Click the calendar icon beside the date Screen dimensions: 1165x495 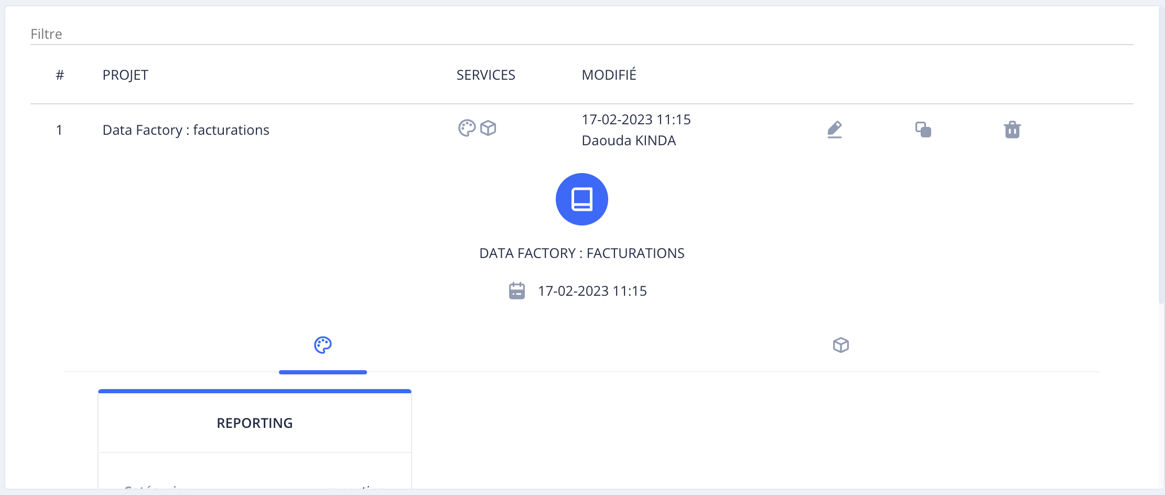pyautogui.click(x=517, y=291)
